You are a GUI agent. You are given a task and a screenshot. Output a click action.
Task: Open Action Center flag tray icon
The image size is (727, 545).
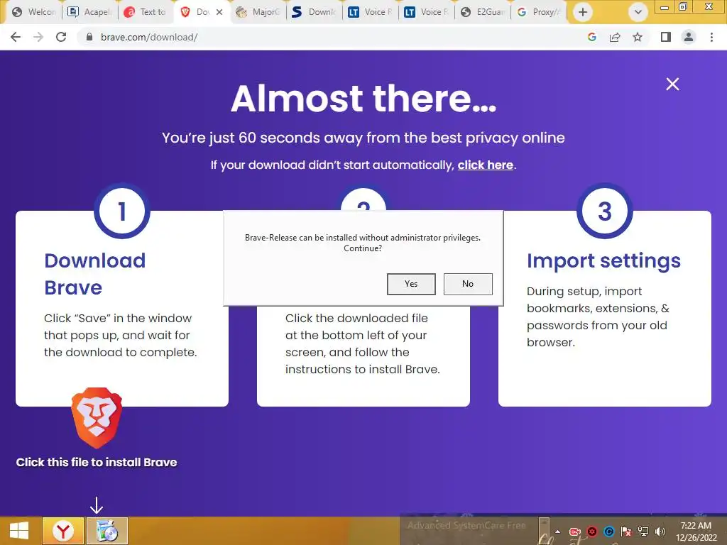click(x=626, y=532)
